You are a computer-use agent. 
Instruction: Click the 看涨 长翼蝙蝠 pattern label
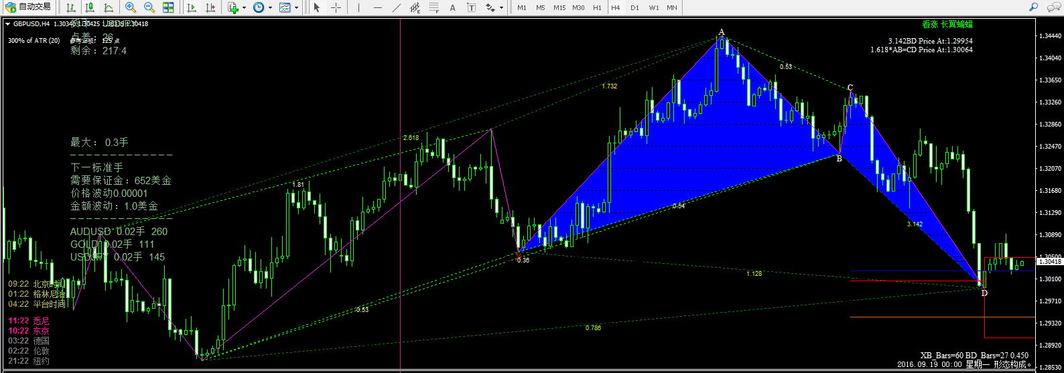pos(947,24)
